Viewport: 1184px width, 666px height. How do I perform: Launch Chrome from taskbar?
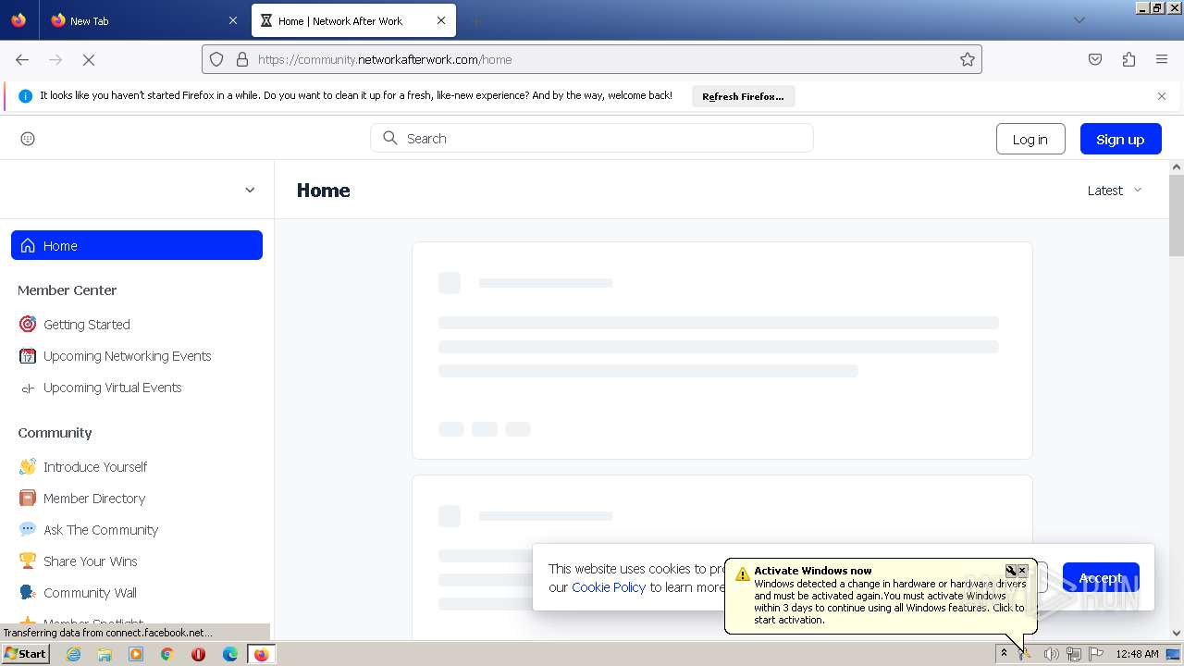(167, 654)
